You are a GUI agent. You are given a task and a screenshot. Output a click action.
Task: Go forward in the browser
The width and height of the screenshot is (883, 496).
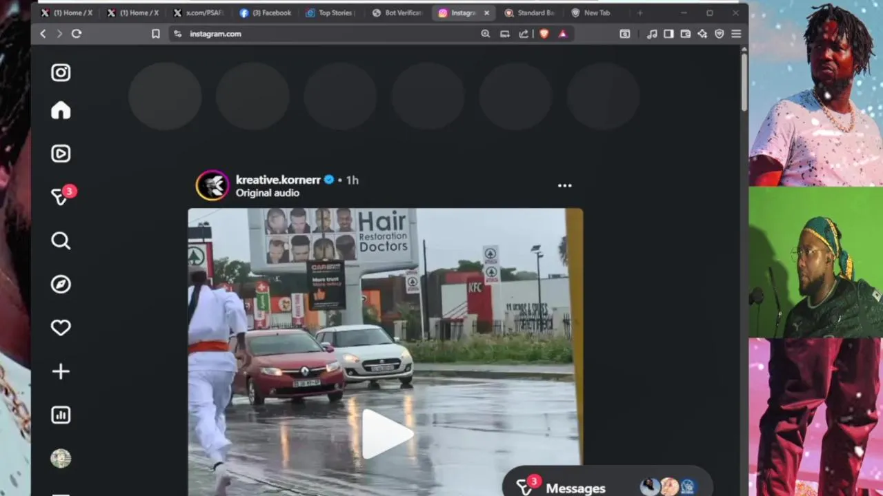59,34
